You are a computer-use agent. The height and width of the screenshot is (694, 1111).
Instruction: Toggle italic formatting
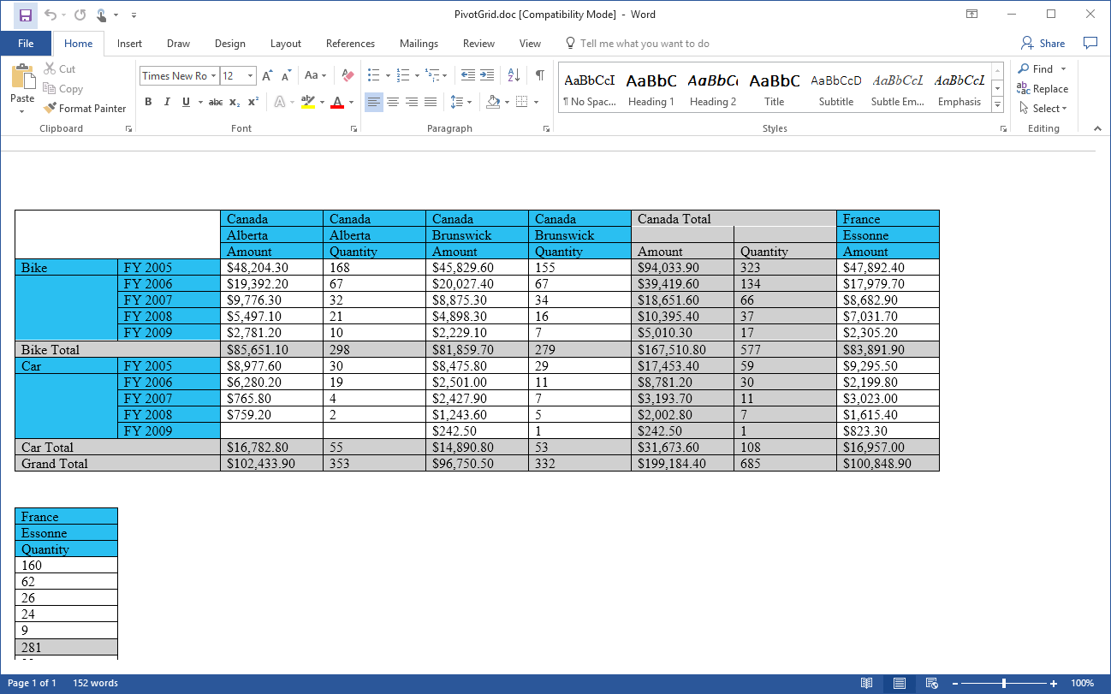coord(167,102)
